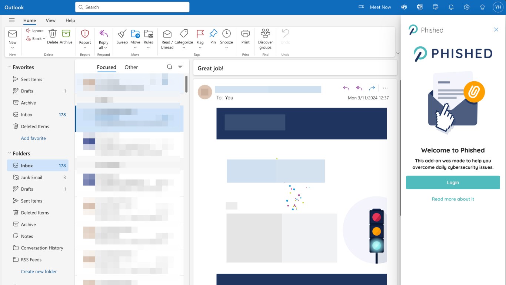This screenshot has height=285, width=506.
Task: Click the Move to folder icon
Action: tap(135, 34)
